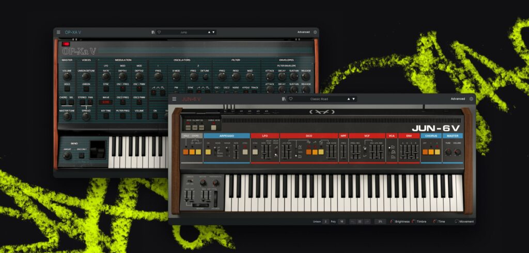
Task: Toggle Arpeggio Sync button
Action: [245, 151]
